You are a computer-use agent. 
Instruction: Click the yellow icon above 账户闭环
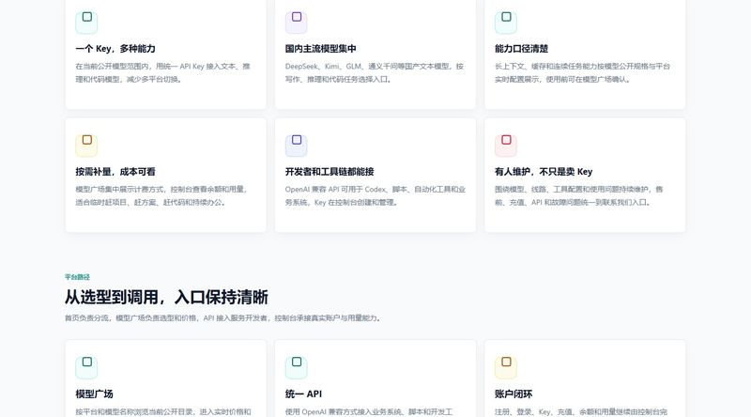pyautogui.click(x=506, y=367)
